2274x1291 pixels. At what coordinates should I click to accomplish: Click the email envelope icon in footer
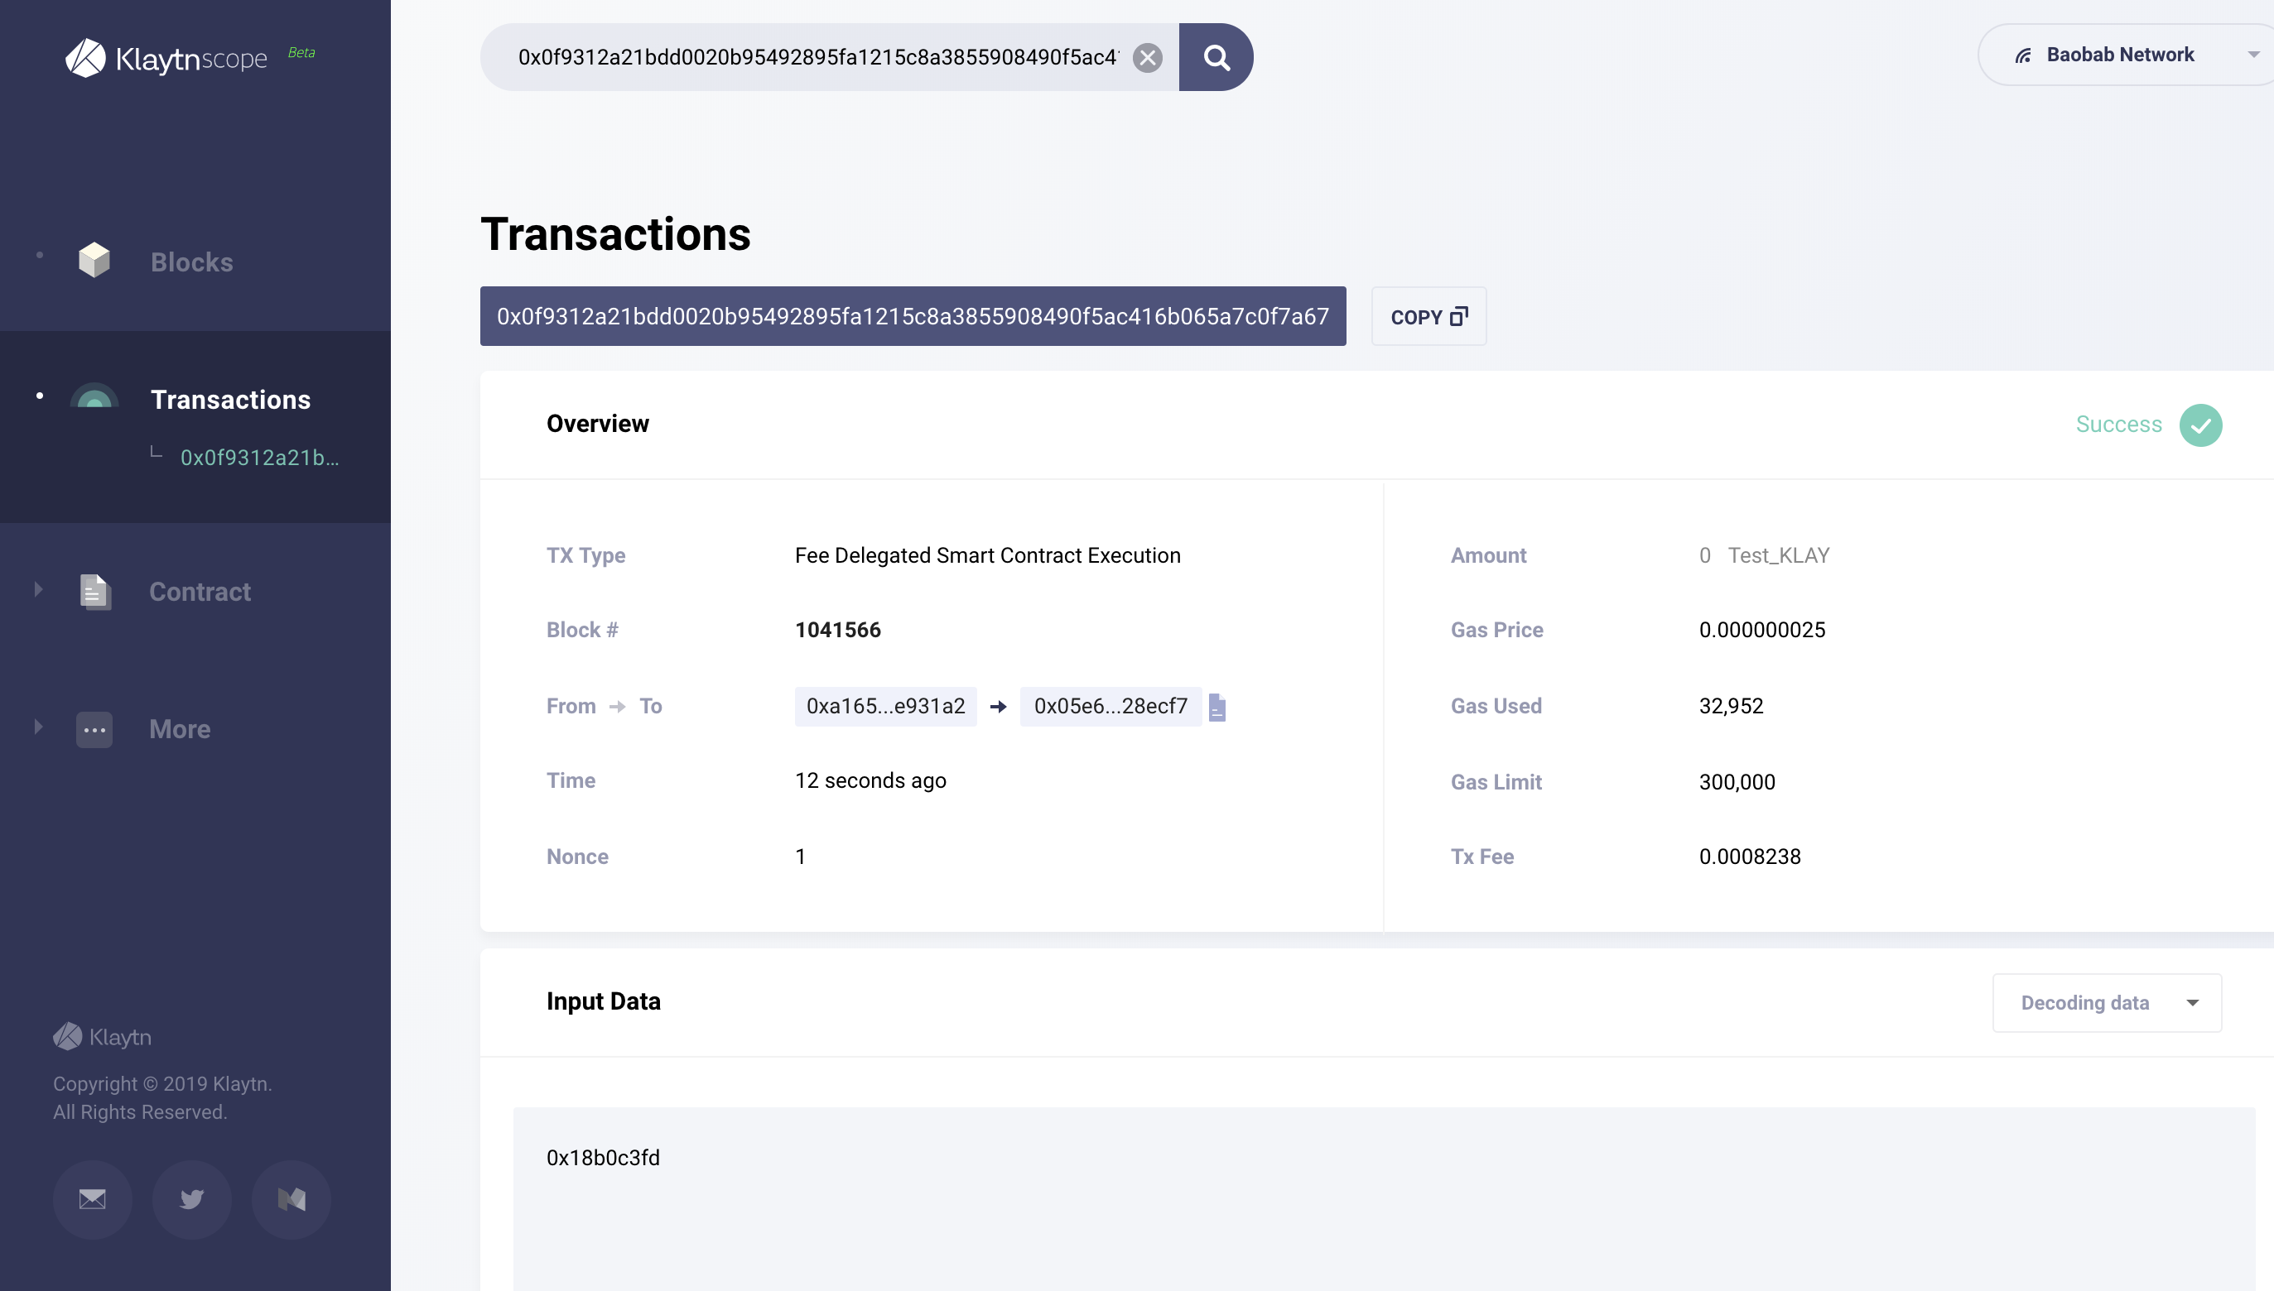click(92, 1199)
